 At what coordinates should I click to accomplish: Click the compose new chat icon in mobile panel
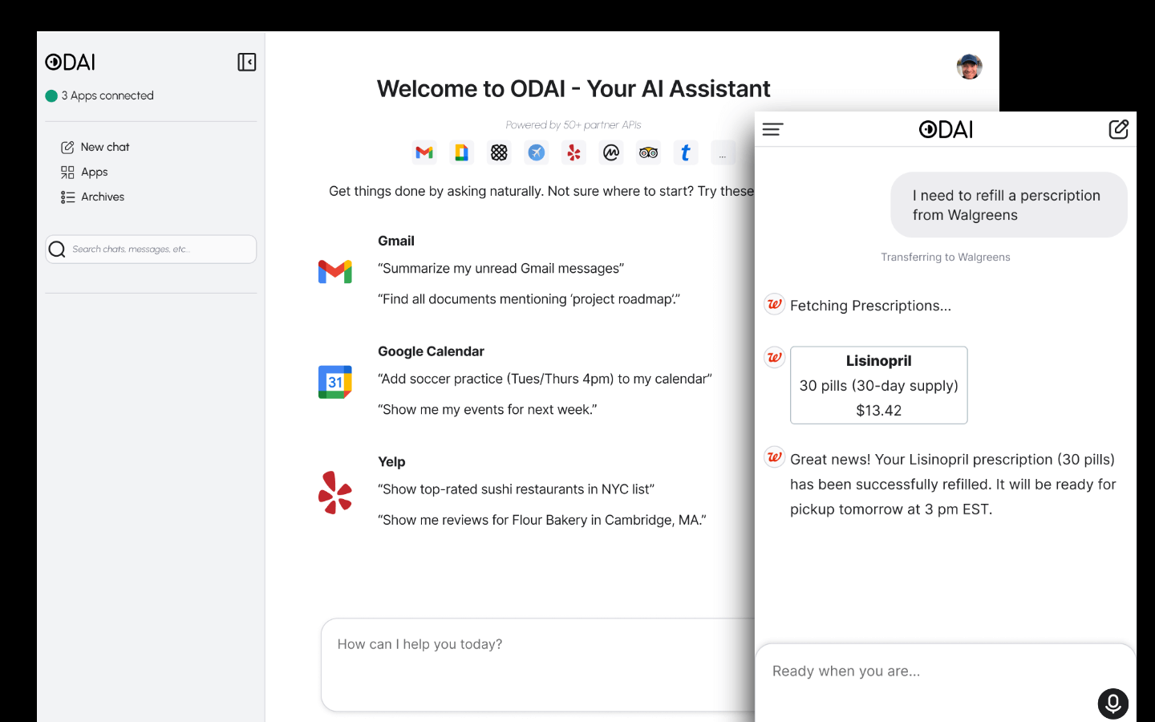1119,129
